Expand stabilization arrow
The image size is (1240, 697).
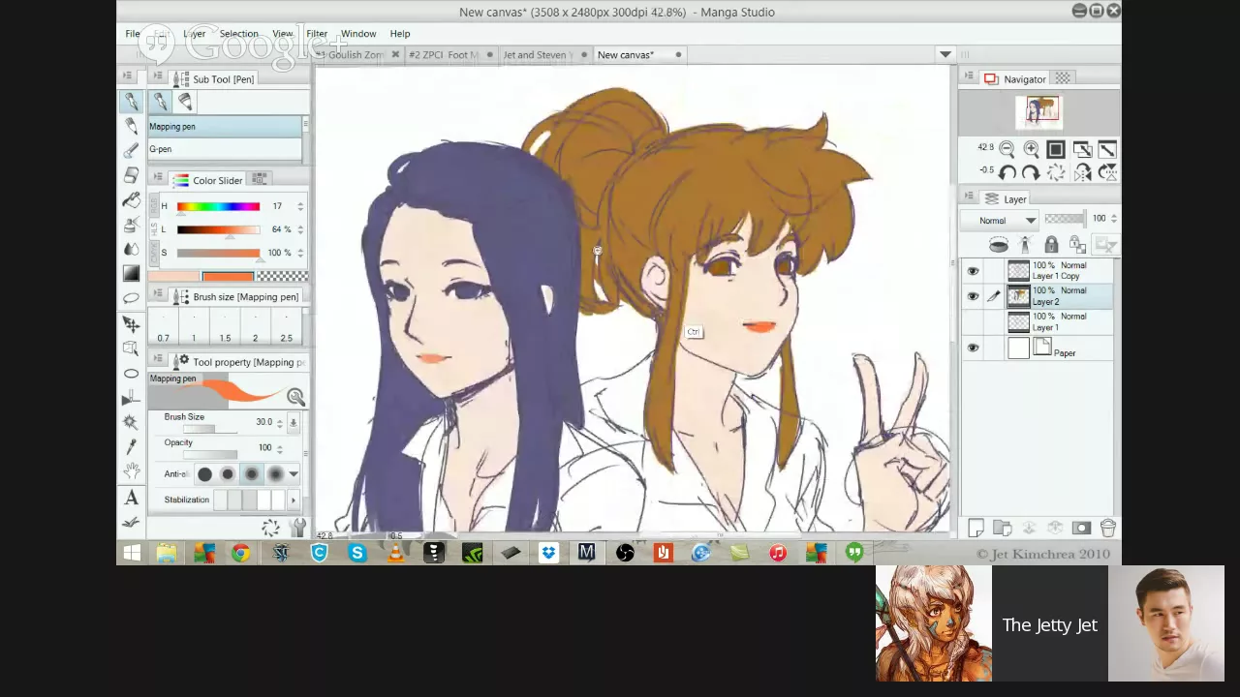tap(294, 500)
